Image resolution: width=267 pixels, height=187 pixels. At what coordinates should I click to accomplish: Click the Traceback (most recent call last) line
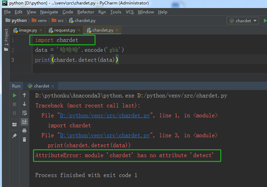pos(88,106)
